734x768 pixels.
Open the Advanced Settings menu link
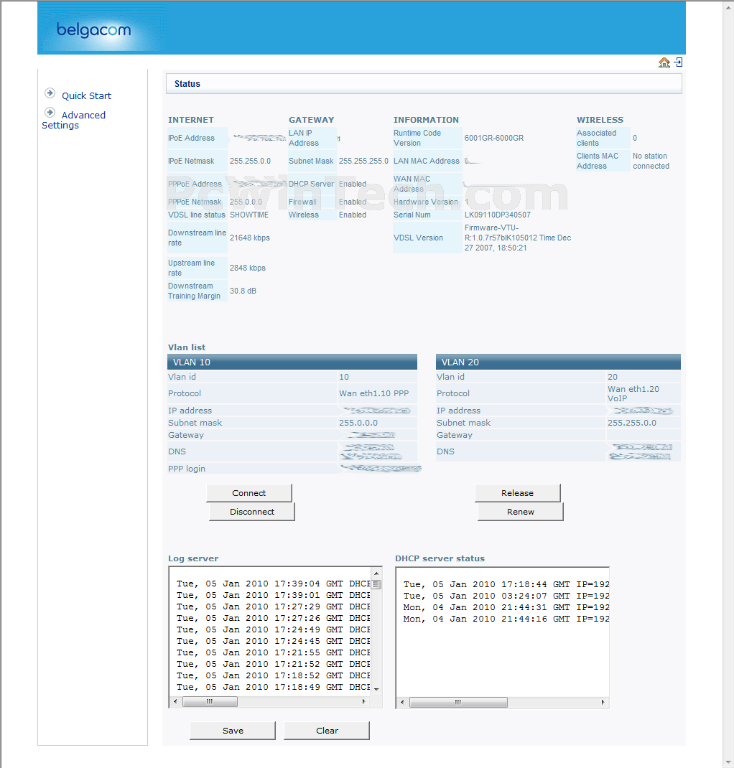73,120
